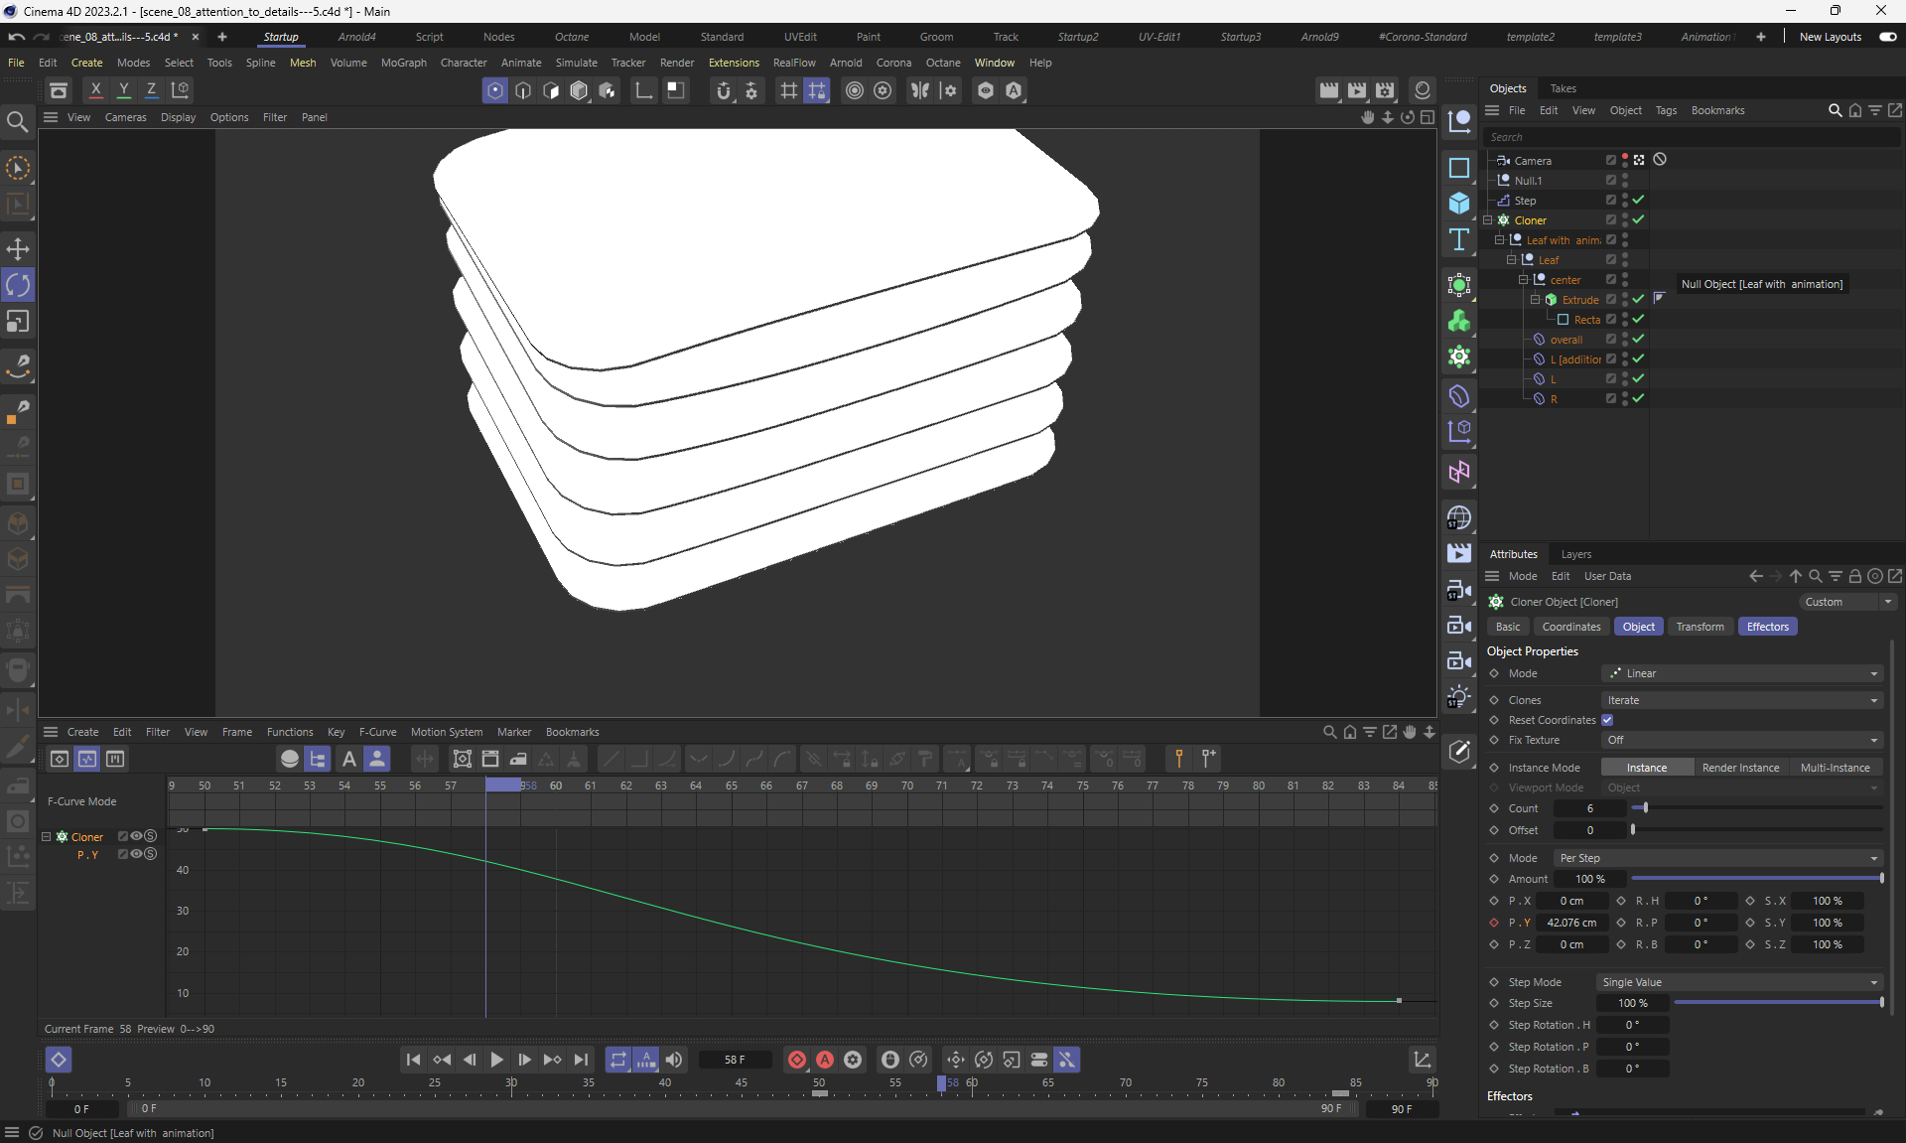The width and height of the screenshot is (1906, 1143).
Task: Click the Multi-Instance mode button
Action: 1835,768
